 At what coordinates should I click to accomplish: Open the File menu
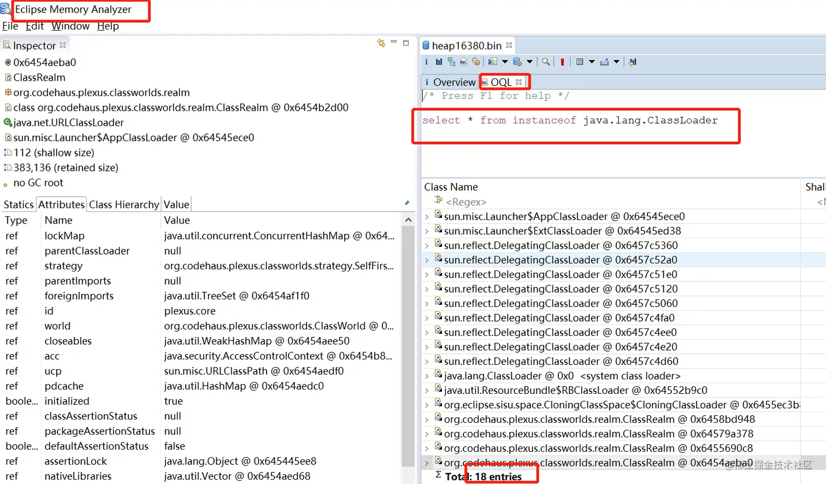click(10, 26)
